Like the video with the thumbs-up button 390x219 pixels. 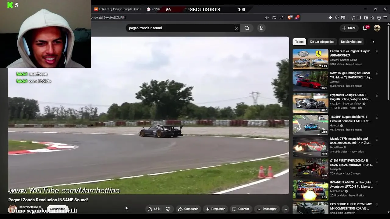pos(154,209)
